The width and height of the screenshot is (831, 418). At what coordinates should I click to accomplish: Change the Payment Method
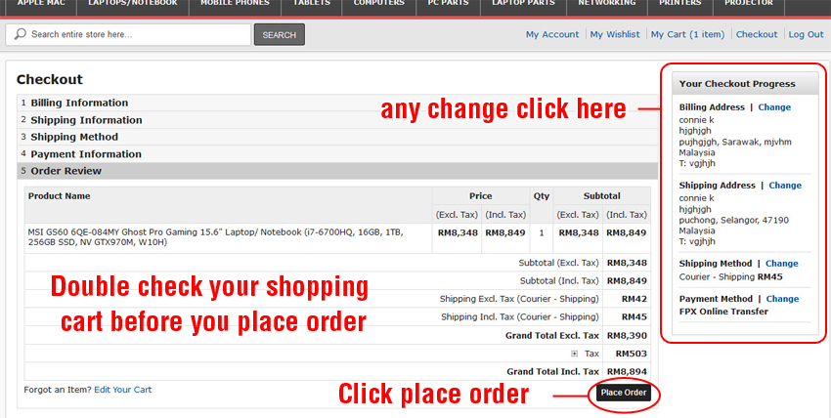pos(782,299)
